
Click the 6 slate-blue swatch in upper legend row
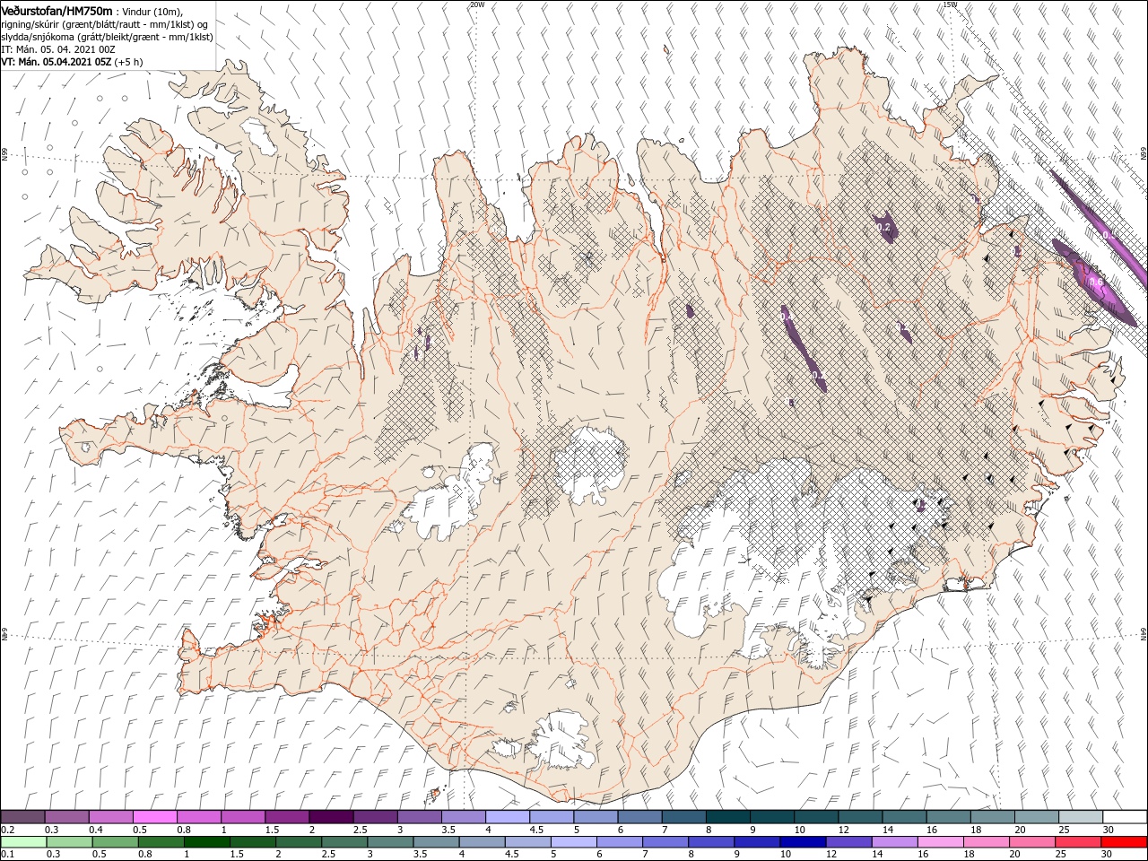[639, 817]
